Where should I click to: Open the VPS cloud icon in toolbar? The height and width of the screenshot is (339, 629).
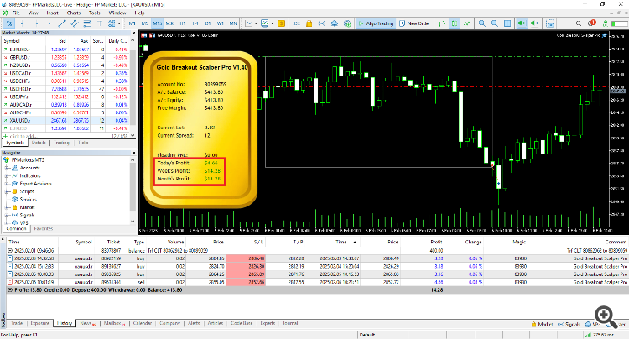point(335,23)
